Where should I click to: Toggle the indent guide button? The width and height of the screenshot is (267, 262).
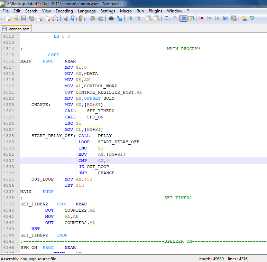pyautogui.click(x=183, y=18)
